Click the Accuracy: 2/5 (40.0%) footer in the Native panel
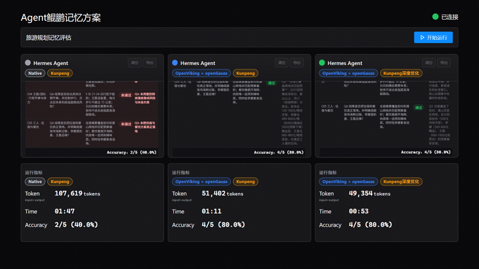 (x=131, y=153)
